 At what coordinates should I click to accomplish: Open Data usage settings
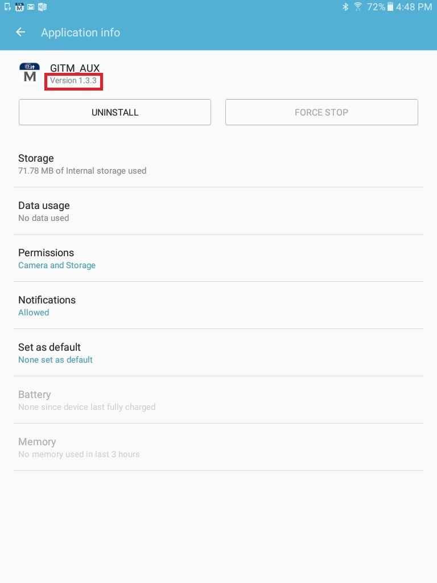click(x=218, y=211)
